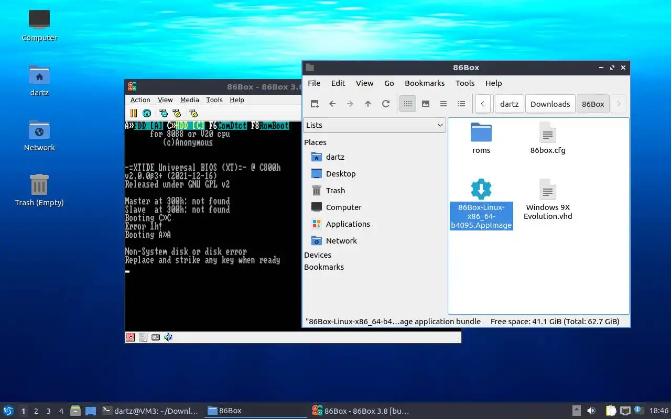This screenshot has width=671, height=419.
Task: Go forward in file manager
Action: tap(350, 104)
